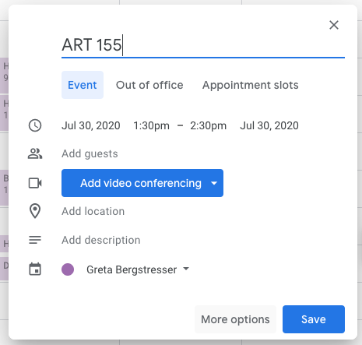Screen dimensions: 362x345
Task: Switch to Out of office tab
Action: tap(149, 85)
